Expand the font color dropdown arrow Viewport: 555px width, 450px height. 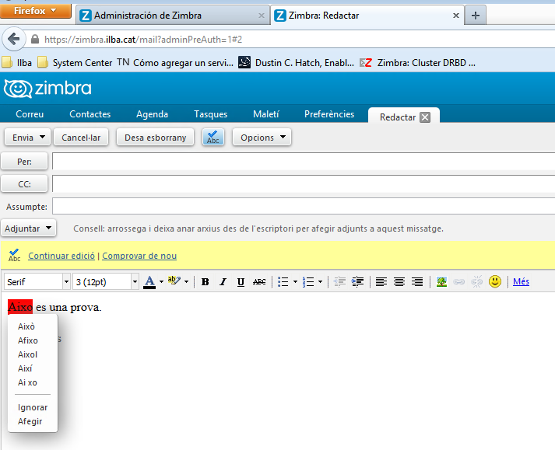pyautogui.click(x=161, y=282)
